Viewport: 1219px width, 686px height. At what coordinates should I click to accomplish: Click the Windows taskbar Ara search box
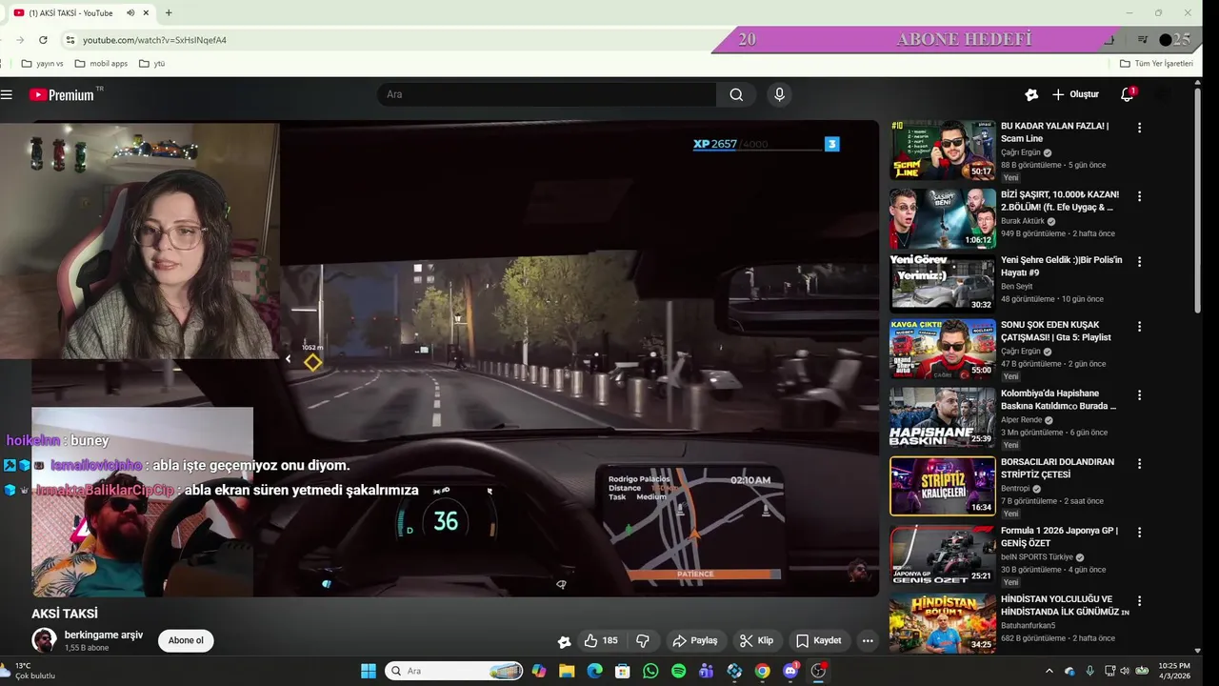click(x=453, y=671)
